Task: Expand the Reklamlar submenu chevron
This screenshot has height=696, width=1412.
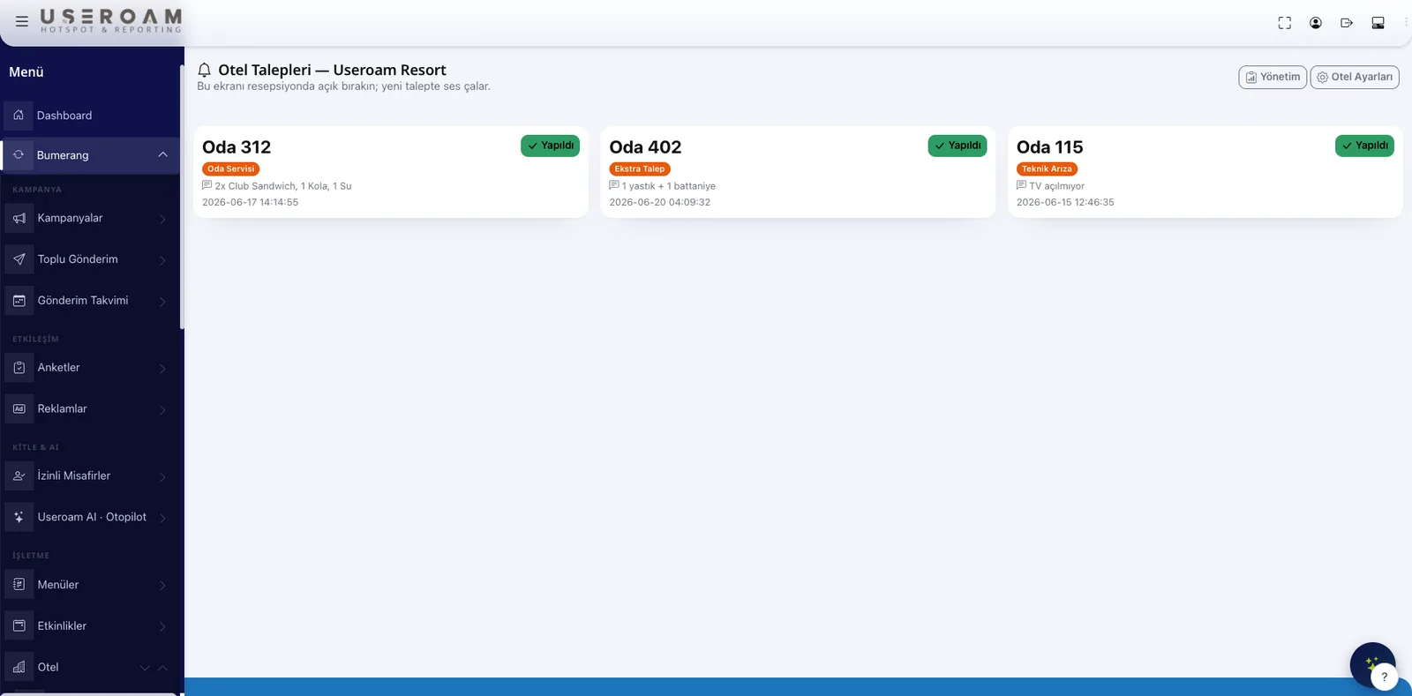Action: tap(162, 410)
